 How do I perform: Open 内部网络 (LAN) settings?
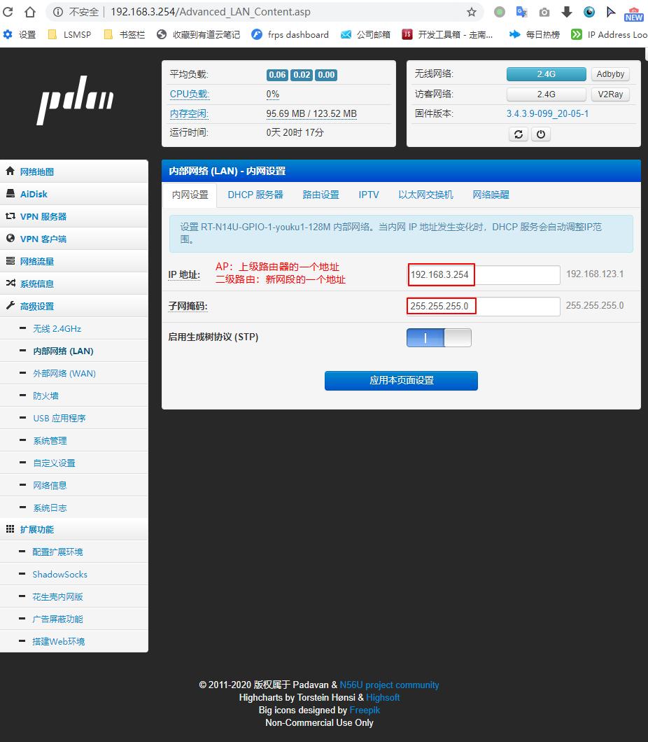pyautogui.click(x=73, y=351)
